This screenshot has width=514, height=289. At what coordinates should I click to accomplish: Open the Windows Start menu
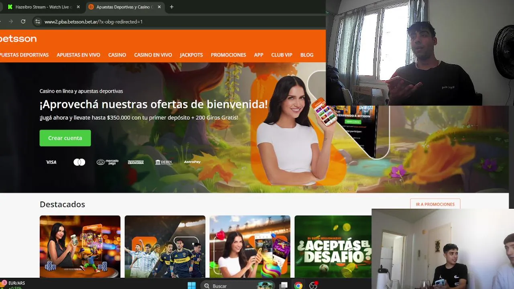coord(192,285)
